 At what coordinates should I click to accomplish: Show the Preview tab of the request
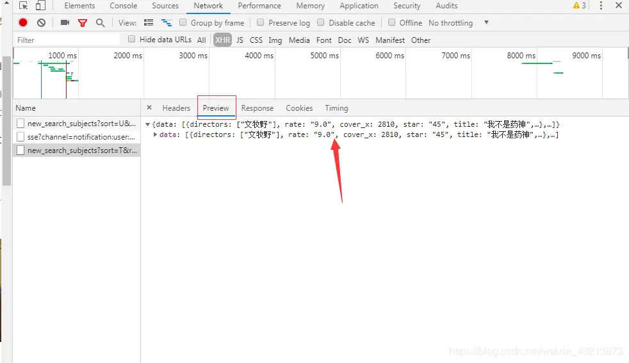(216, 108)
